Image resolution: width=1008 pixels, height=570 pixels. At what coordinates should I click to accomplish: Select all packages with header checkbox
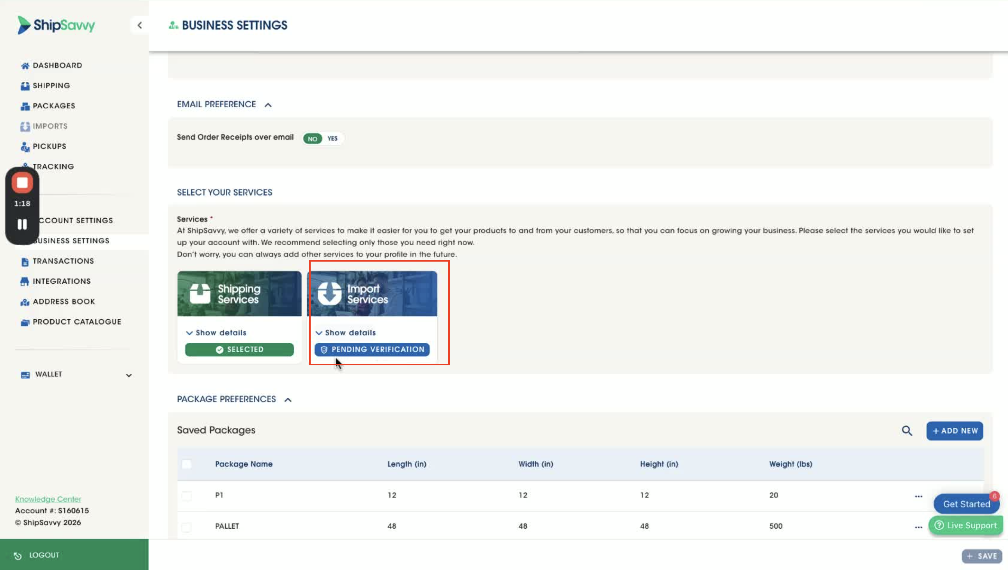pyautogui.click(x=187, y=464)
